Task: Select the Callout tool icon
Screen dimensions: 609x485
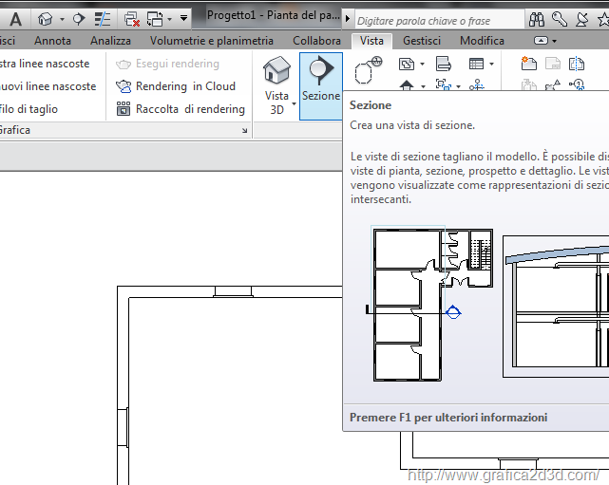Action: point(368,71)
